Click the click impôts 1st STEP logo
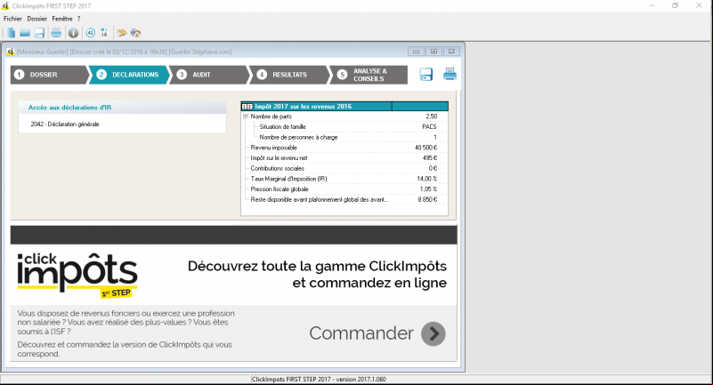 77,275
